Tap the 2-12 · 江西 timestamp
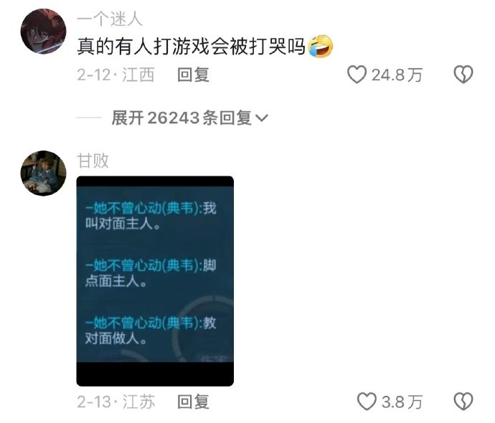Image resolution: width=495 pixels, height=423 pixels. point(115,75)
